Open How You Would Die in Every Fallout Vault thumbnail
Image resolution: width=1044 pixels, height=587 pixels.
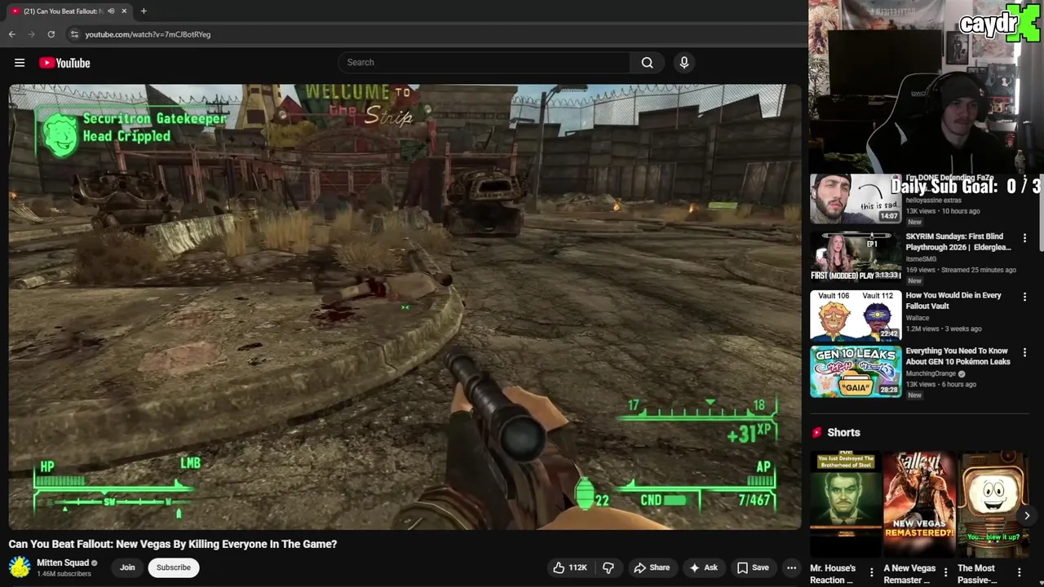tap(855, 316)
